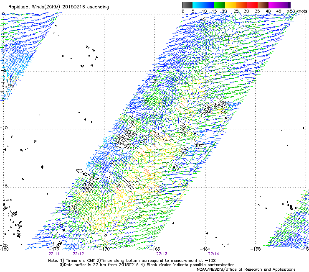The image size is (309, 272).
Task: Click the 22:12 swath time marker
Action: pos(78,254)
